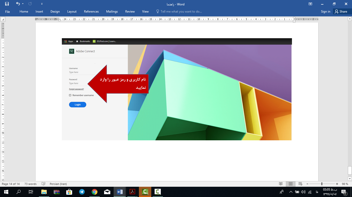Viewport: 352px width, 197px height.
Task: Click the Persian (Iran) language indicator
Action: pos(58,184)
